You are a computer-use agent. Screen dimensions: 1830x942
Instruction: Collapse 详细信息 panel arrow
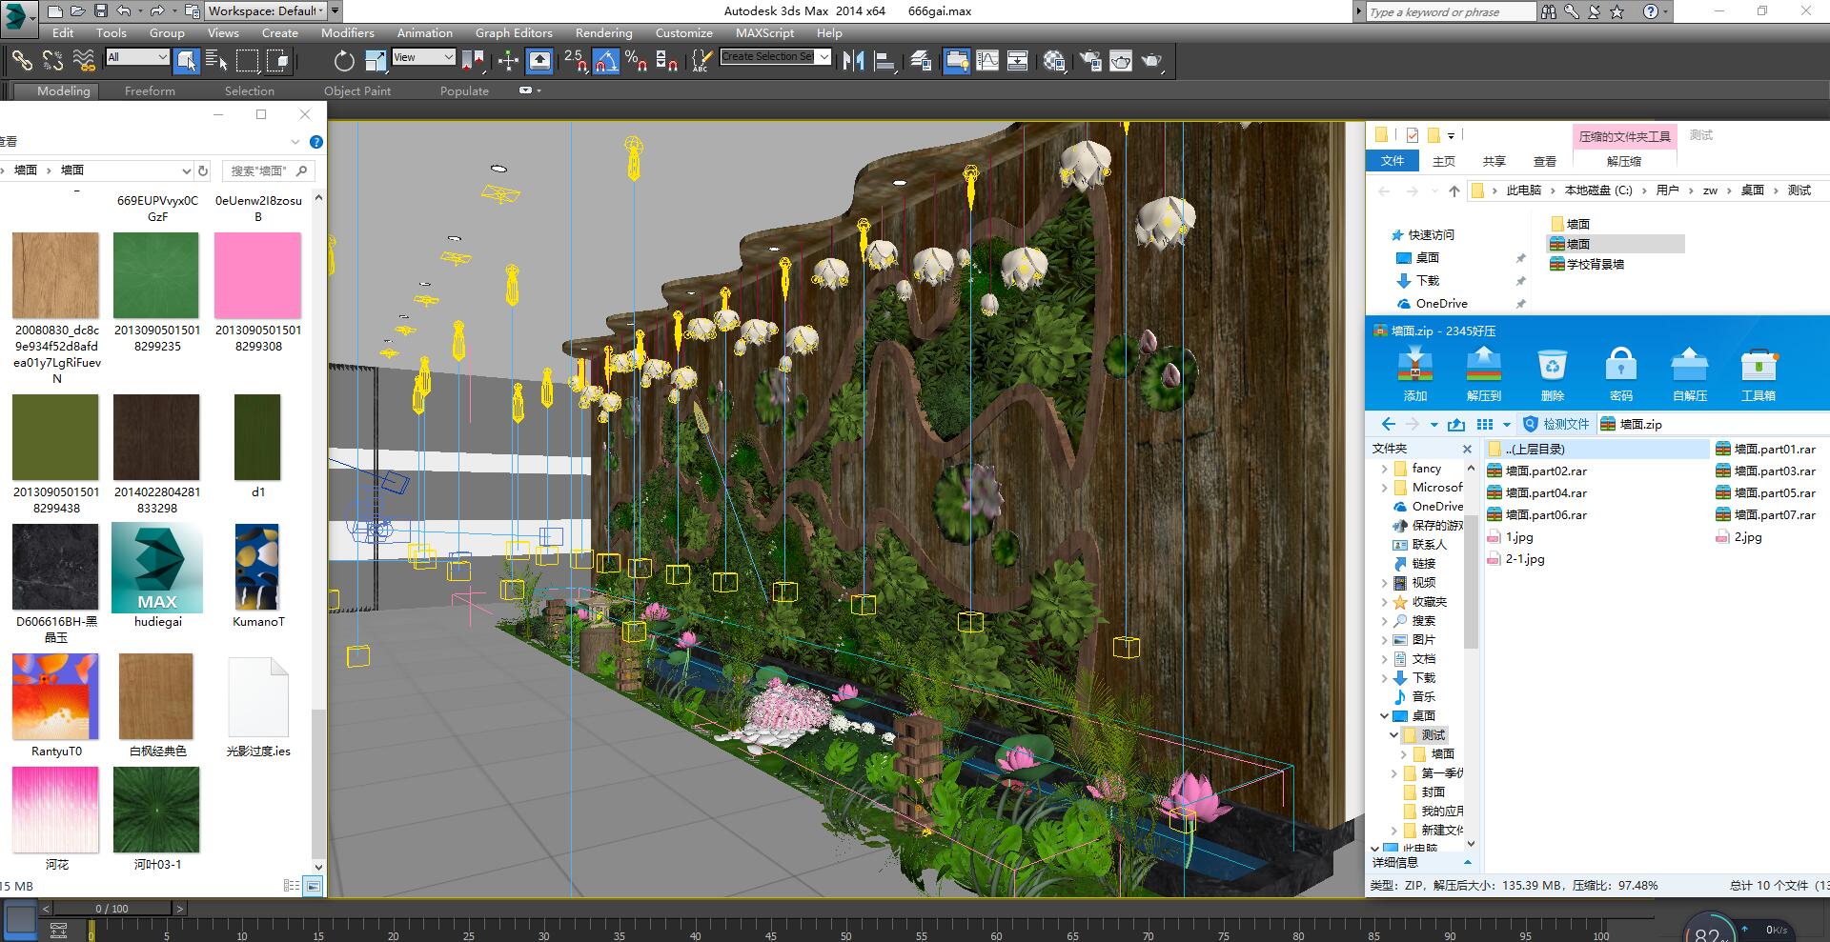[1467, 862]
